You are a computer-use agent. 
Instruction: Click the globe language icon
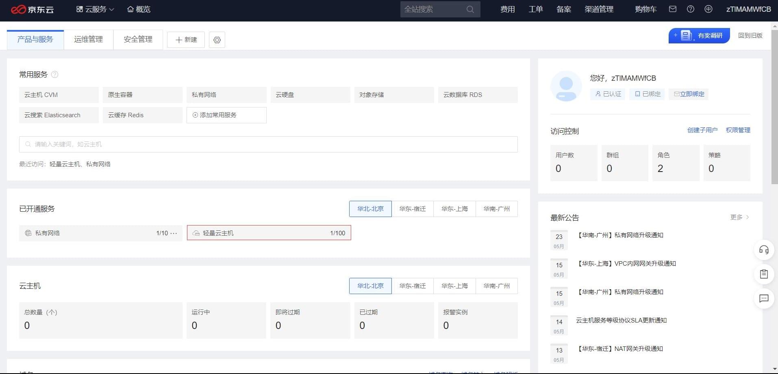(x=708, y=9)
